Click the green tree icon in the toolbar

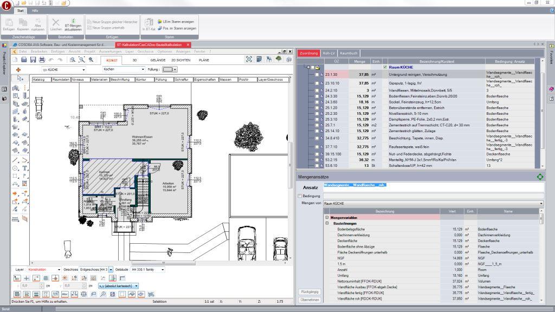point(279,60)
